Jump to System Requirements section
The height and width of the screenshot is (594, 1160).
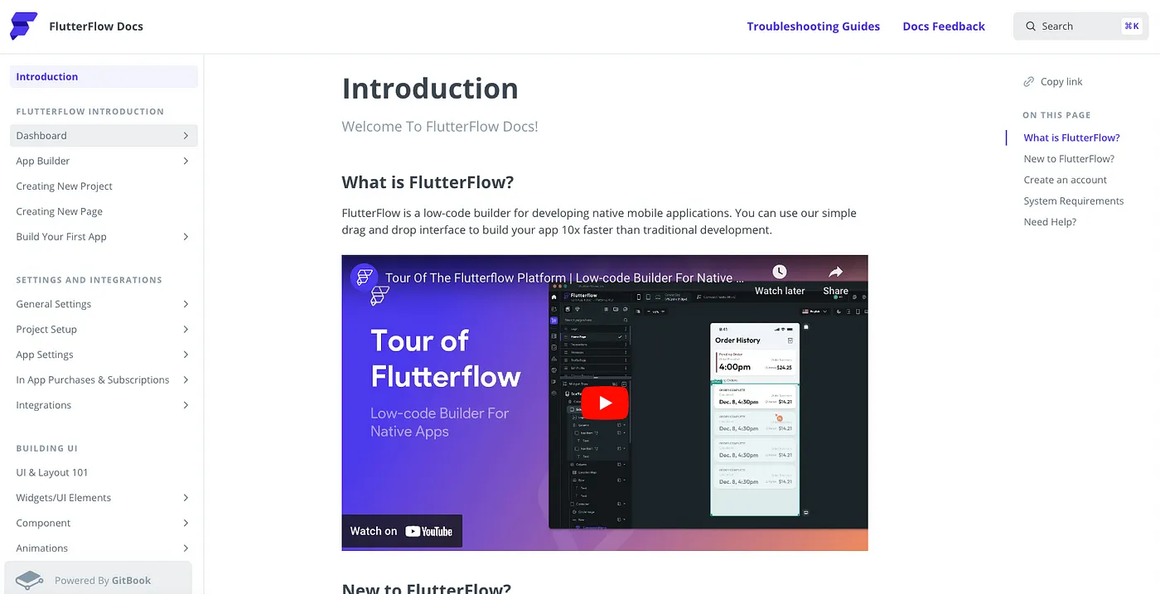[x=1073, y=200]
